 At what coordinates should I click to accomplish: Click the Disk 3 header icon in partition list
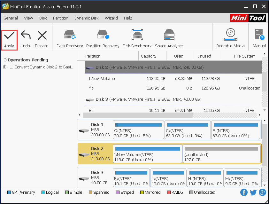coord(89,100)
